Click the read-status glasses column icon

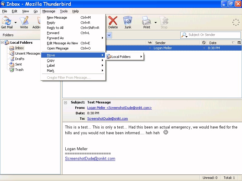pos(149,43)
